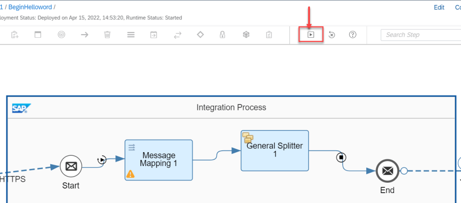Select the target events icon
This screenshot has height=203, width=461.
point(61,35)
